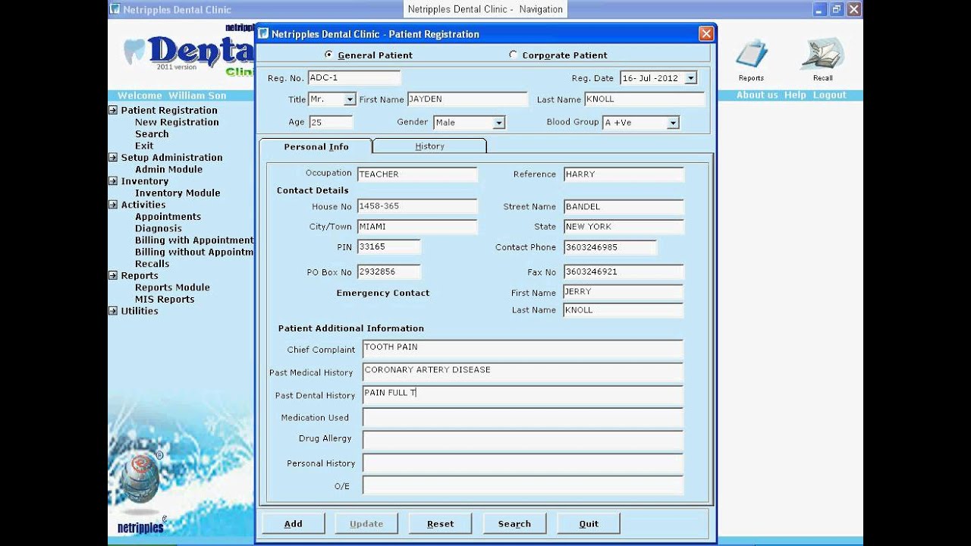Screen dimensions: 971x546
Task: Click the Fax No field
Action: pyautogui.click(x=624, y=271)
